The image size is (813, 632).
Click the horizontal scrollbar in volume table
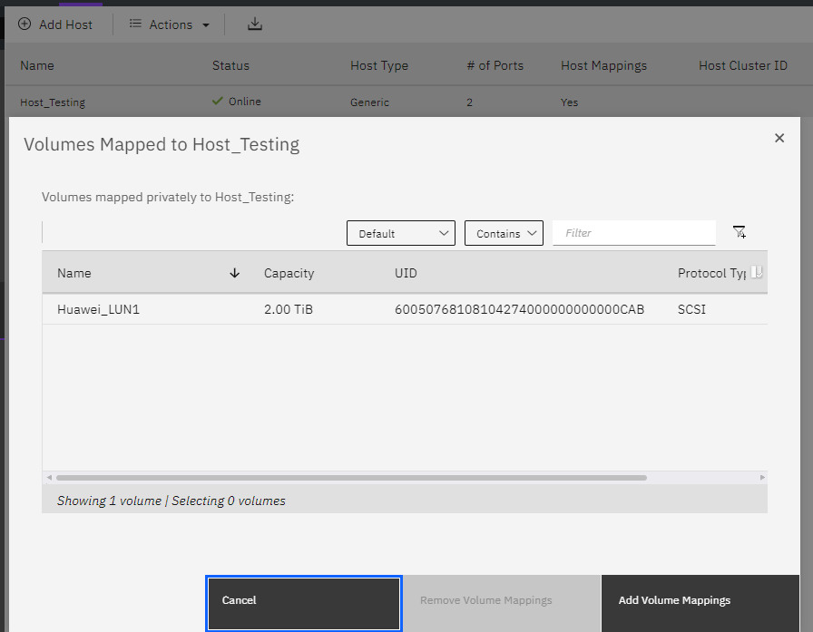[x=350, y=477]
